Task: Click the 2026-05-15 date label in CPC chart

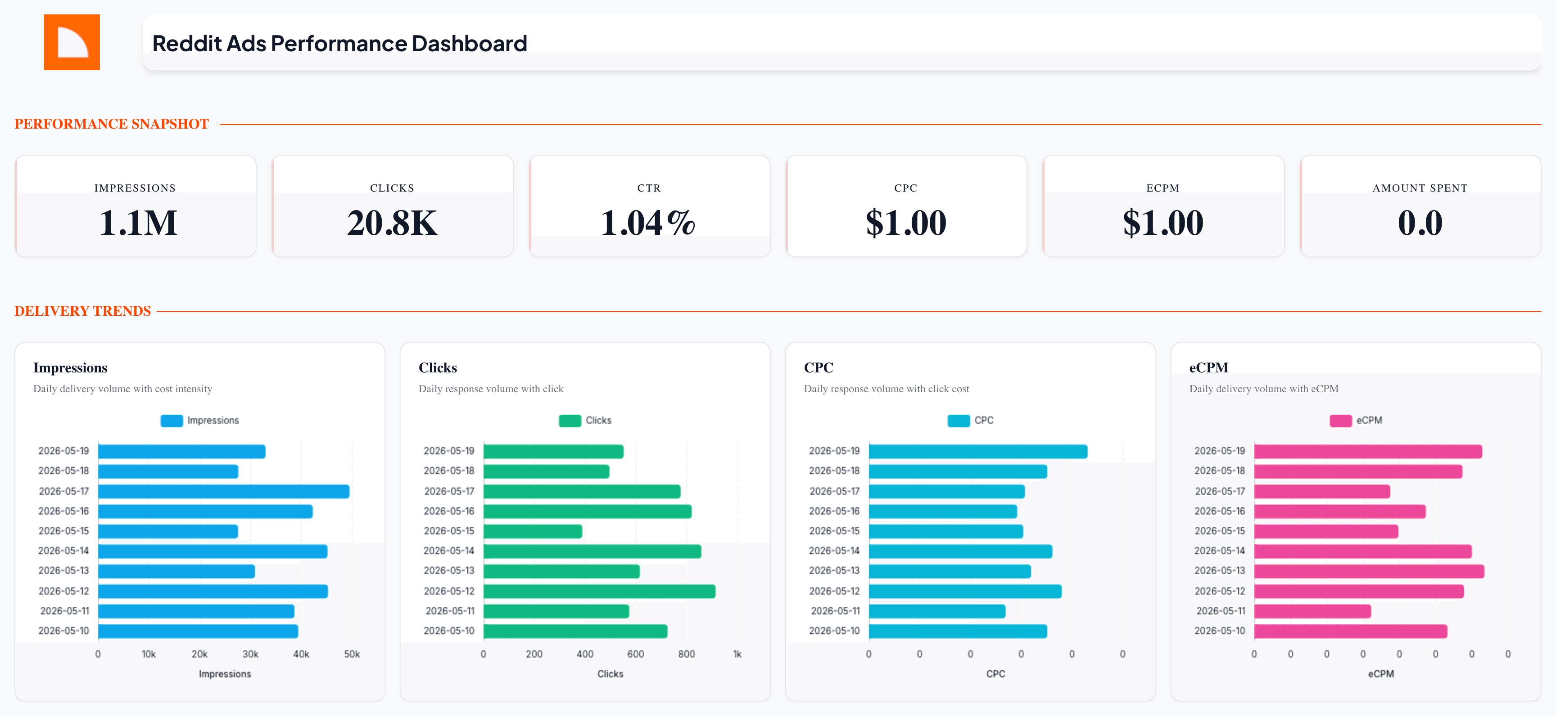Action: pyautogui.click(x=834, y=531)
